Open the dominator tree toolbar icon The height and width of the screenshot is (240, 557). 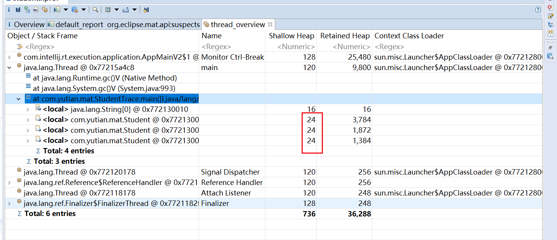click(27, 10)
